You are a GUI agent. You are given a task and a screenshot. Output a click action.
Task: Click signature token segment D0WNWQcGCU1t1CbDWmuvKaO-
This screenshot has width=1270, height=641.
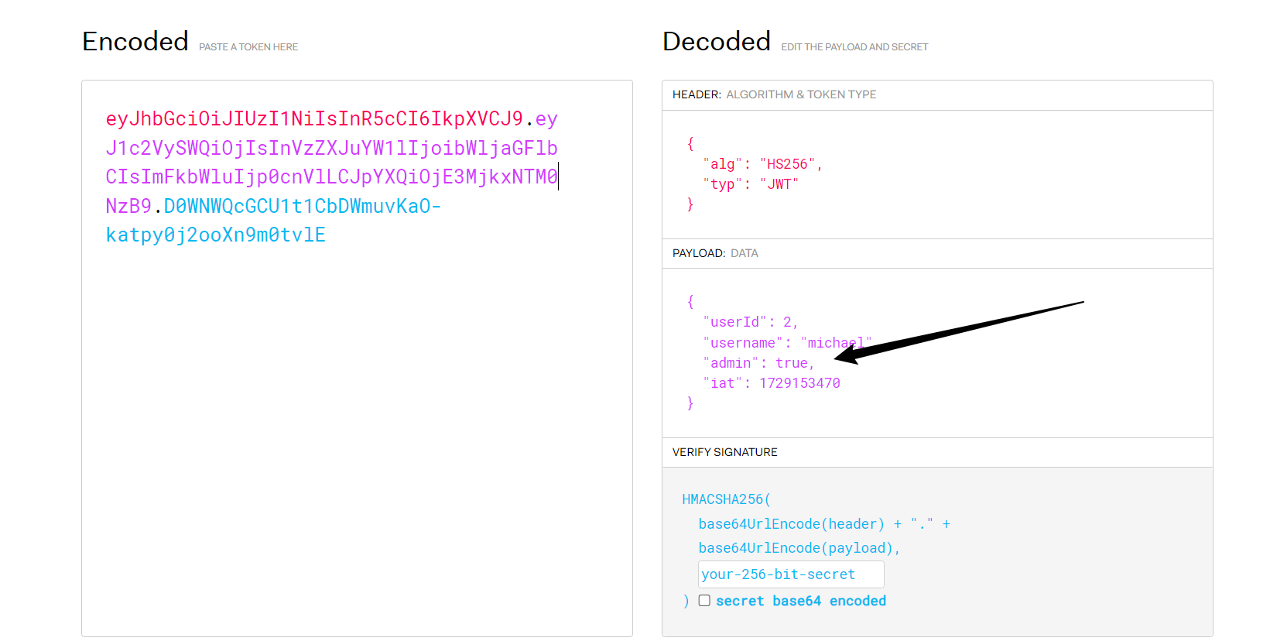[303, 206]
